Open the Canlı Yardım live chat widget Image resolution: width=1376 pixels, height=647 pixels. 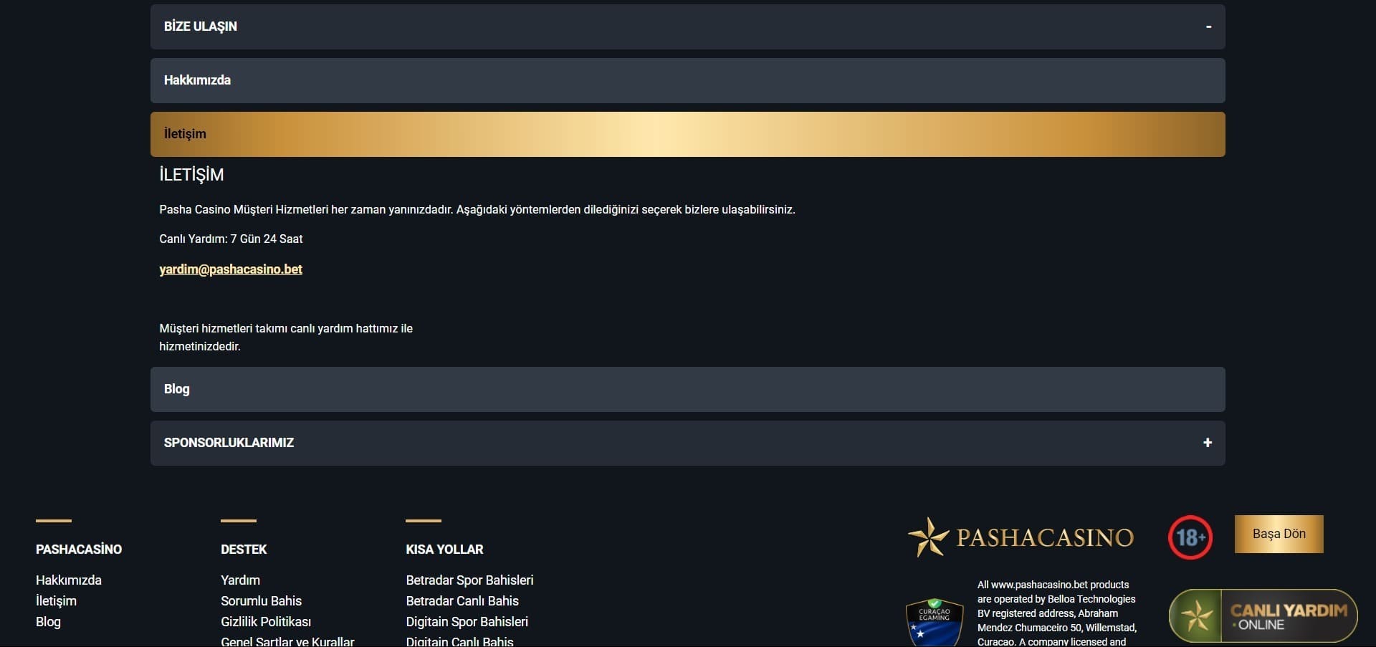pyautogui.click(x=1263, y=615)
